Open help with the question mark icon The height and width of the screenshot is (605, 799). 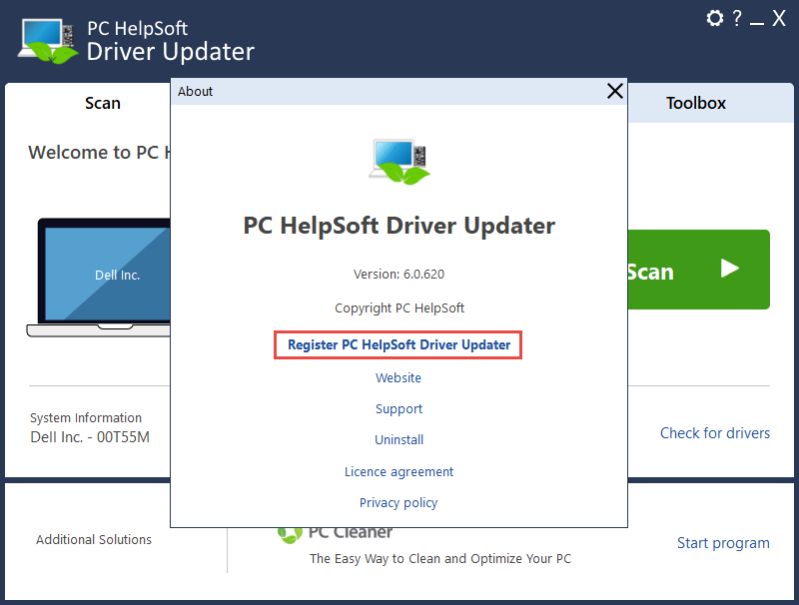pos(737,18)
